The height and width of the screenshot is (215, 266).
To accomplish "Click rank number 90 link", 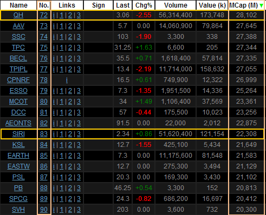I will click(44, 210).
